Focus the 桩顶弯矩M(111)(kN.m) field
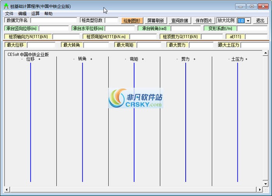272x196 pixels. click(143, 36)
